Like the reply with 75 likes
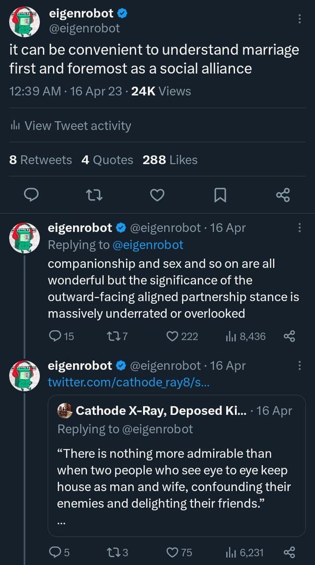The height and width of the screenshot is (565, 315). tap(174, 552)
